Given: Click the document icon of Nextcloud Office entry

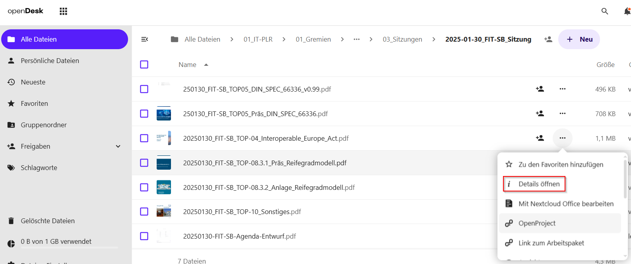Looking at the screenshot, I should point(509,204).
